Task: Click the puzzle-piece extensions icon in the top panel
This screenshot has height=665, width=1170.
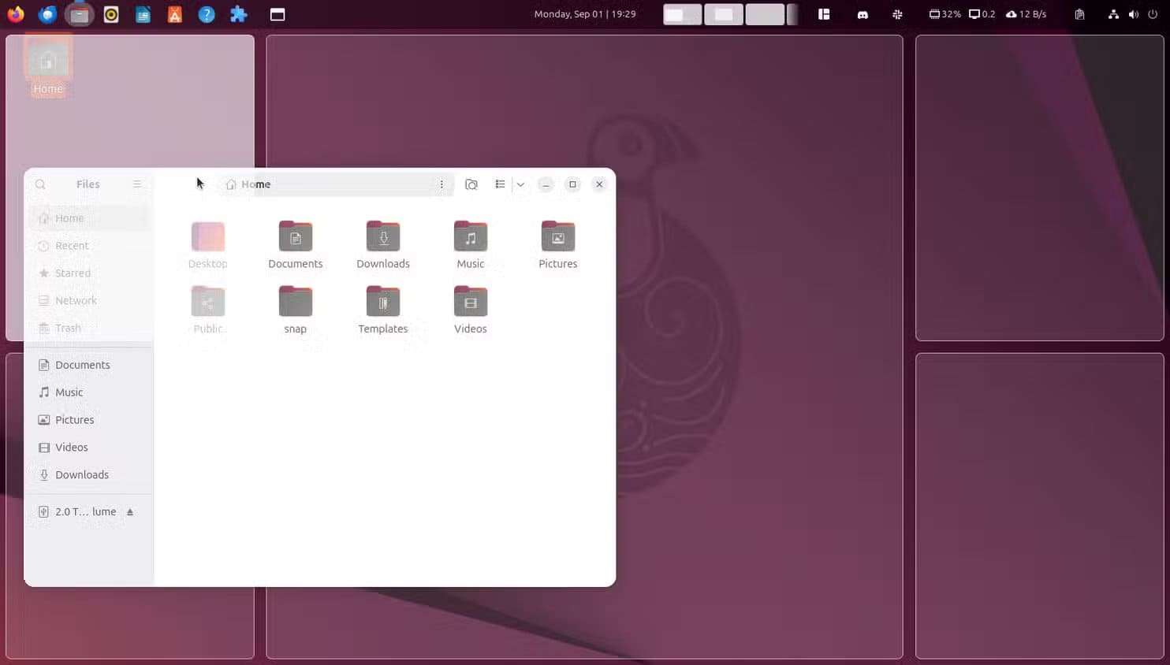Action: [x=238, y=13]
